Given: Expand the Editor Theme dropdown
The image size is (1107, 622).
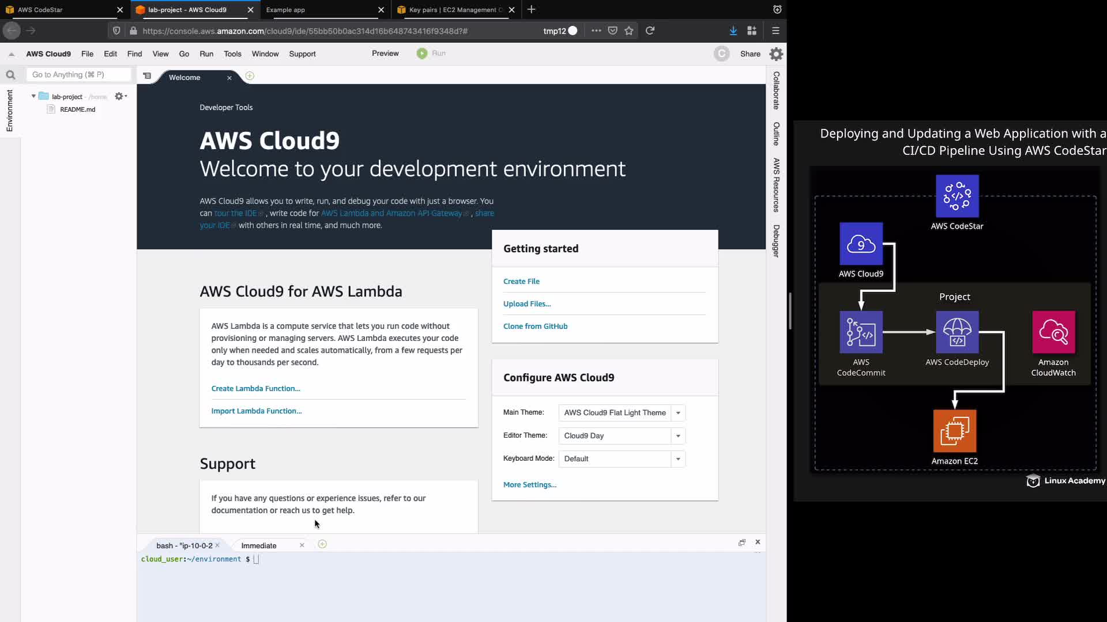Looking at the screenshot, I should (x=678, y=436).
